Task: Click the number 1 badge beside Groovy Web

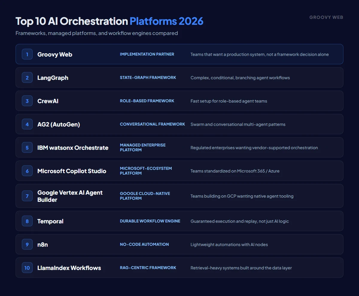Action: 27,54
